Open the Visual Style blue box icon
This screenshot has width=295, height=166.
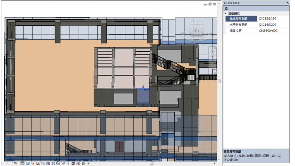(x=28, y=163)
